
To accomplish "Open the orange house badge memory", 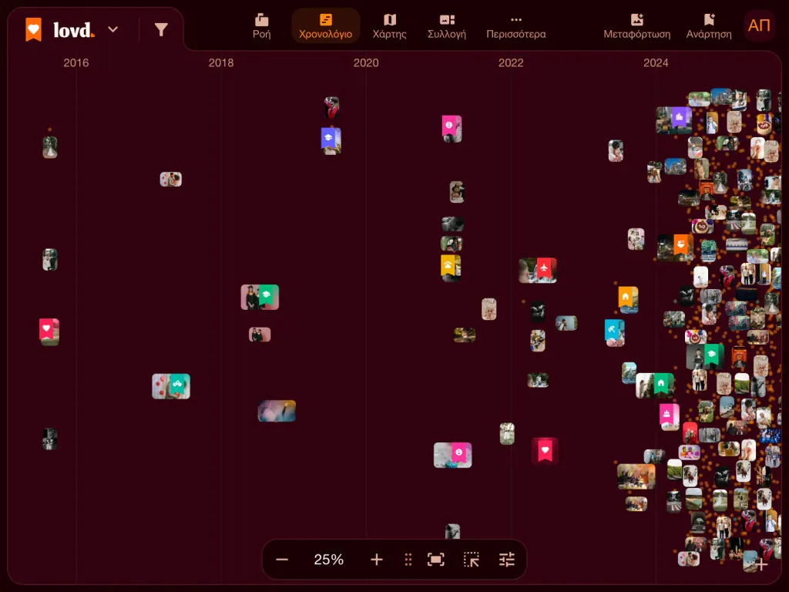I will 628,299.
